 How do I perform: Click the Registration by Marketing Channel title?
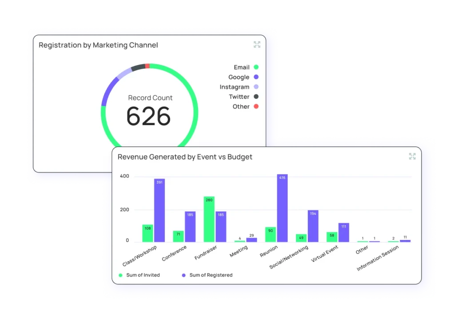pyautogui.click(x=98, y=45)
